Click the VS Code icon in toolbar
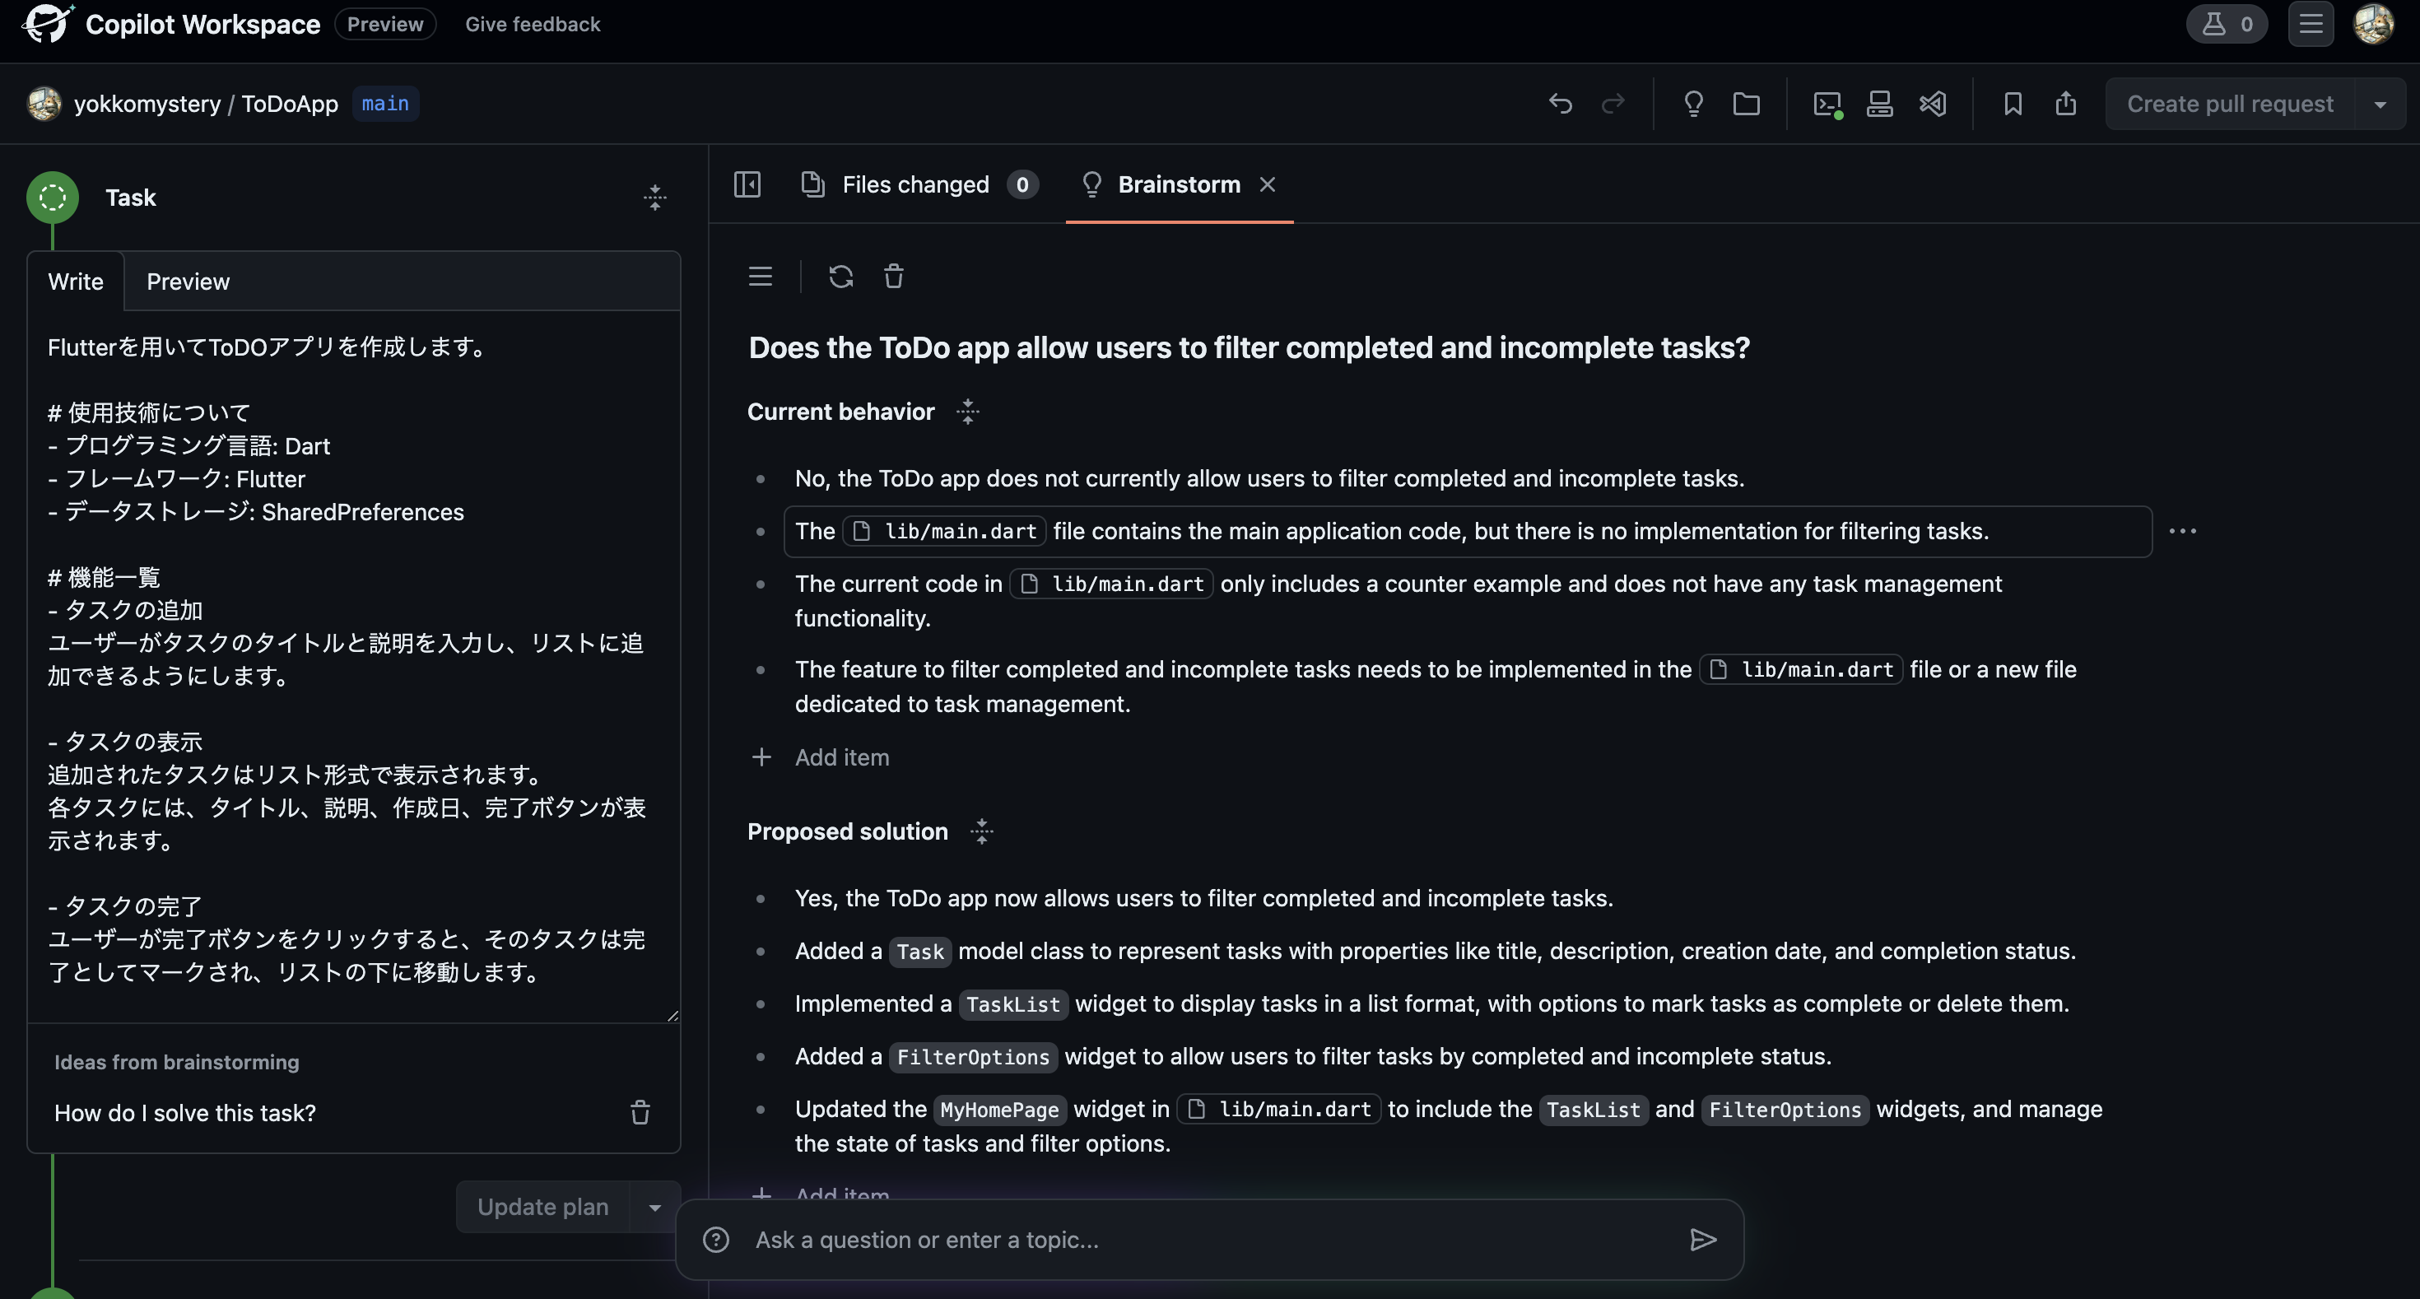The height and width of the screenshot is (1299, 2420). coord(1933,104)
